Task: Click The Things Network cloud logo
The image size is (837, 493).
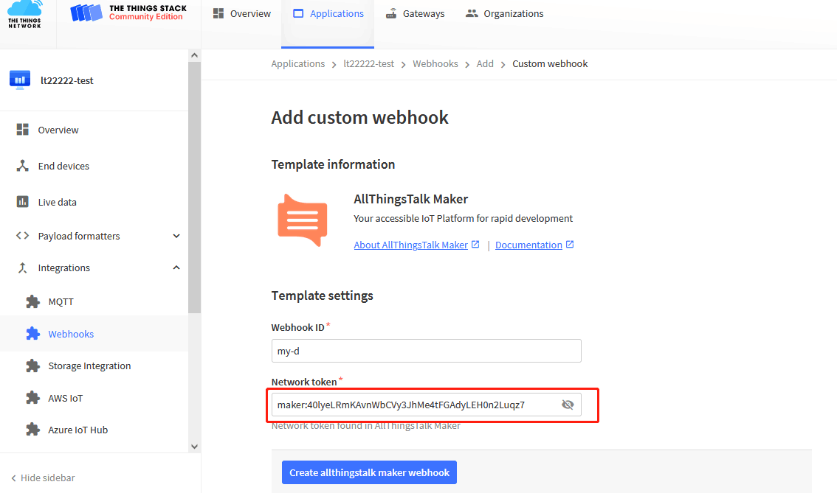Action: [24, 15]
